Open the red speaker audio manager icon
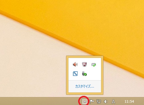The width and height of the screenshot is (144, 105). point(75,64)
